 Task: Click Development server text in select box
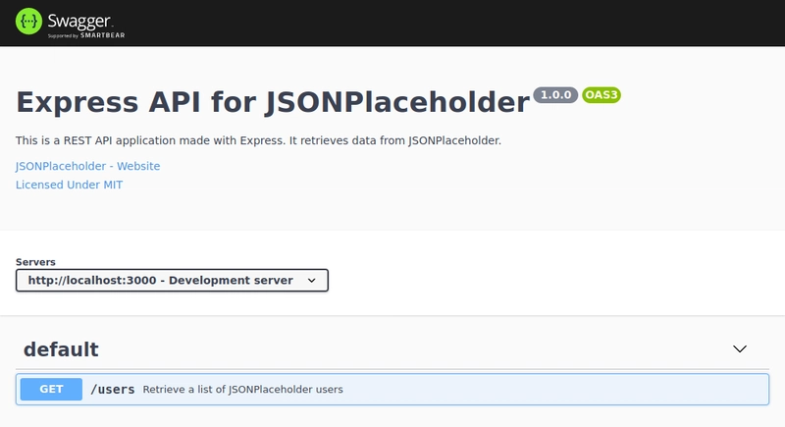(231, 281)
